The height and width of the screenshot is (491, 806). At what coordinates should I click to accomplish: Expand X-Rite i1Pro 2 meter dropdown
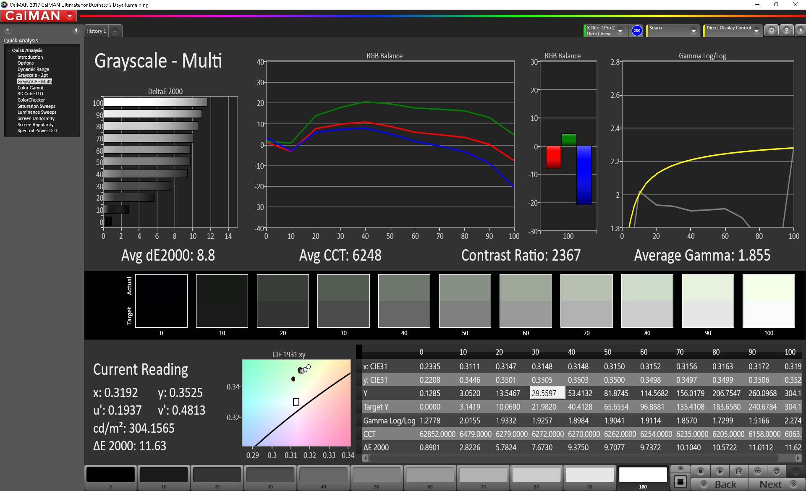[x=620, y=31]
